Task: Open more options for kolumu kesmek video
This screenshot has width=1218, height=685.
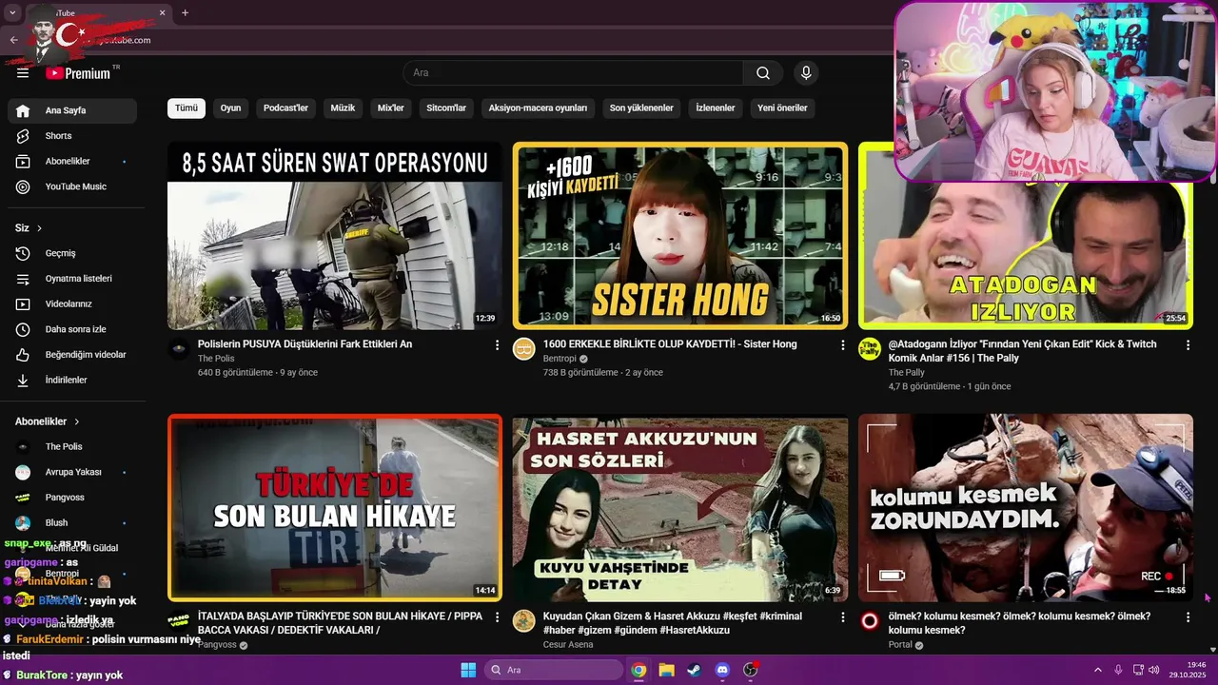Action: point(1188,617)
